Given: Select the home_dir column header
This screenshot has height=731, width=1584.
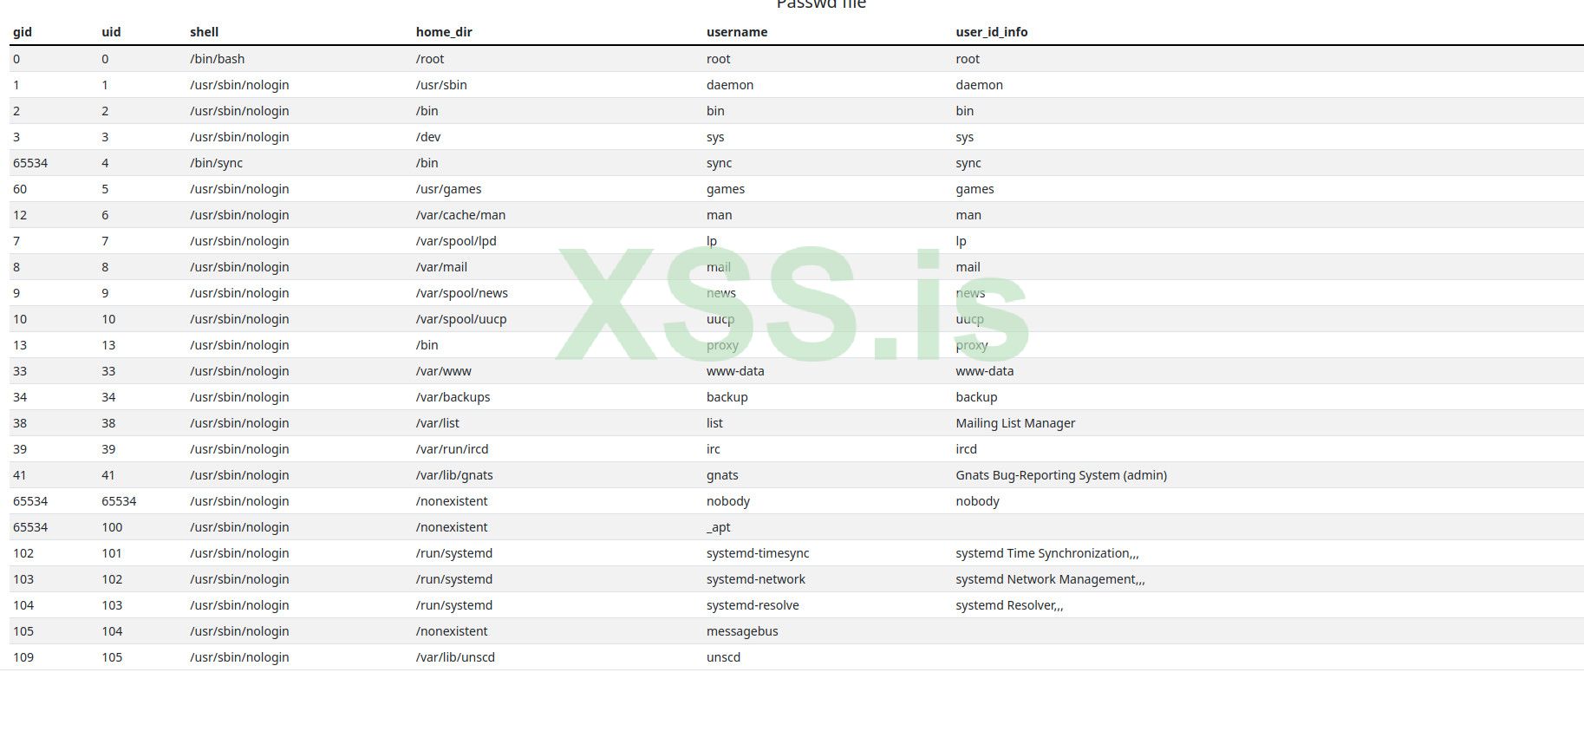Looking at the screenshot, I should coord(444,32).
